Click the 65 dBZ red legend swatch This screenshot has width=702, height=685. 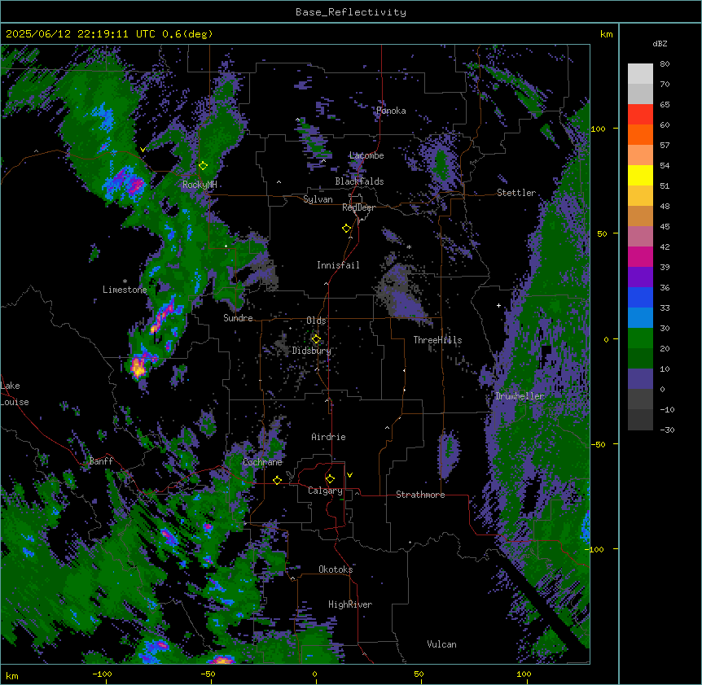click(x=640, y=115)
